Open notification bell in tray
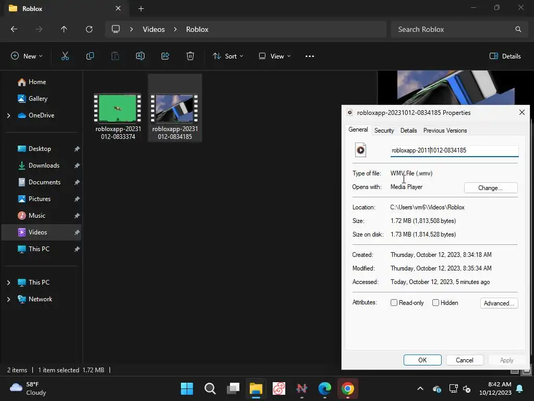This screenshot has width=534, height=401. coord(520,388)
